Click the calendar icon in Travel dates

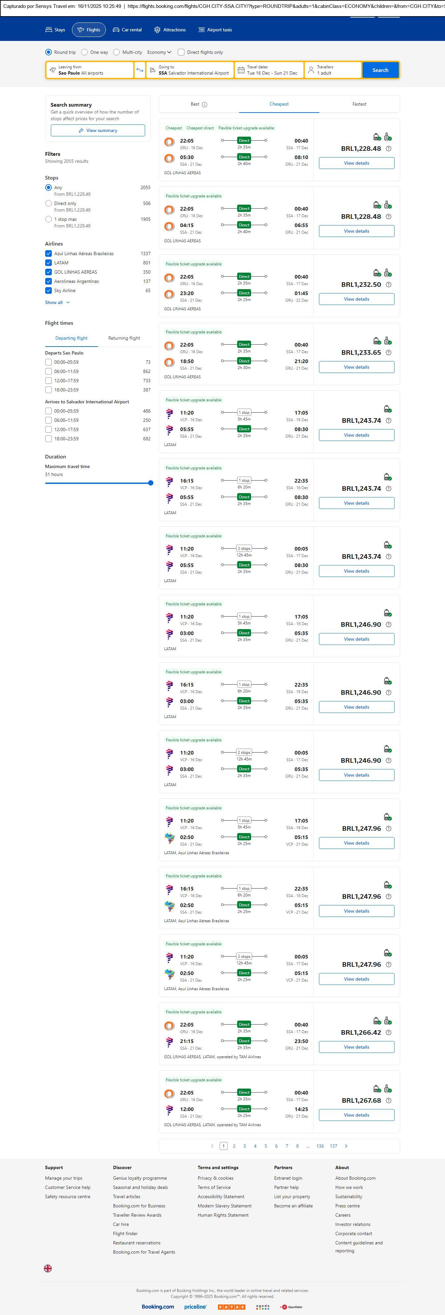(x=241, y=70)
